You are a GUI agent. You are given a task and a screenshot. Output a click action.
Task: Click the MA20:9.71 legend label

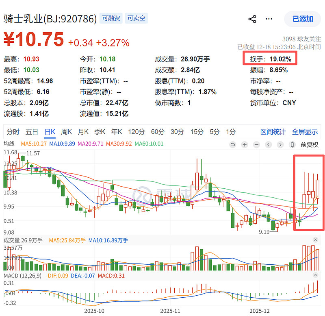(x=90, y=144)
